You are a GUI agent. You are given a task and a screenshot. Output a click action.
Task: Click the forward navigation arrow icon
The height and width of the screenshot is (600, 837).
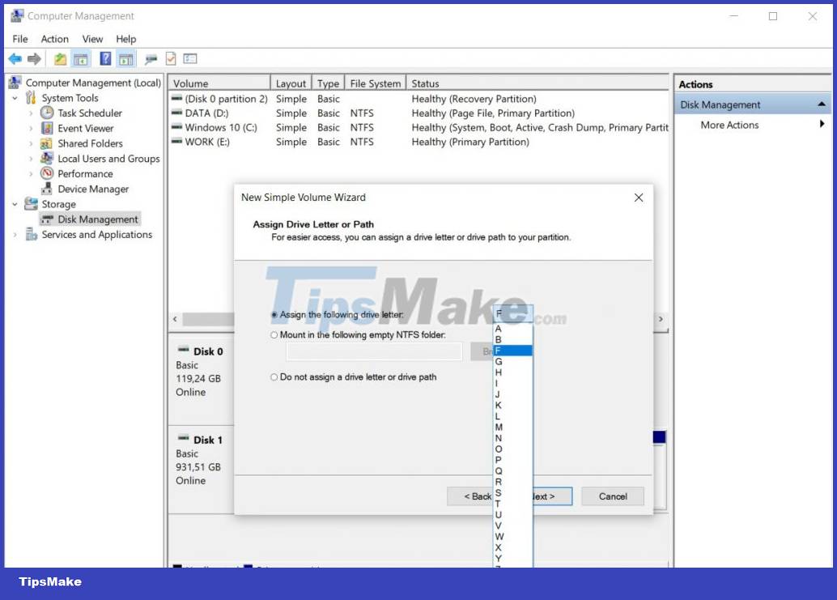tap(32, 58)
